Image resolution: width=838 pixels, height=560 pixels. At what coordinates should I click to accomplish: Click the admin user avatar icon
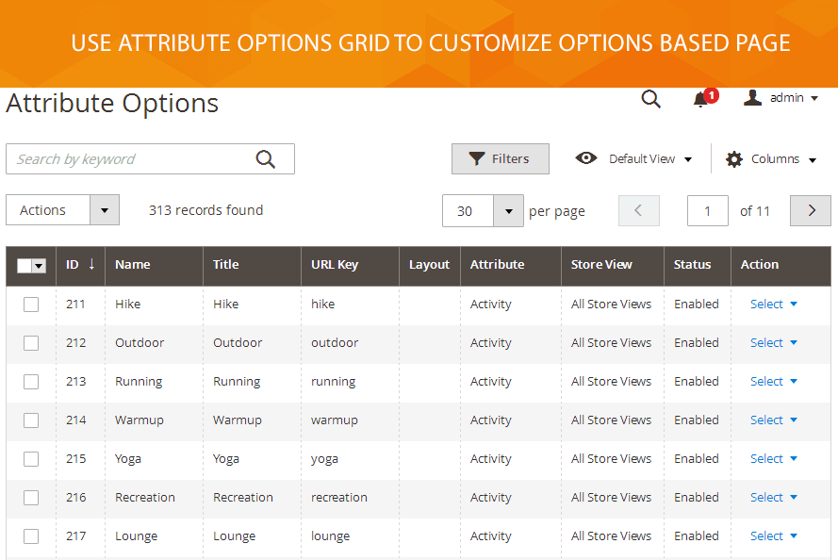point(752,98)
